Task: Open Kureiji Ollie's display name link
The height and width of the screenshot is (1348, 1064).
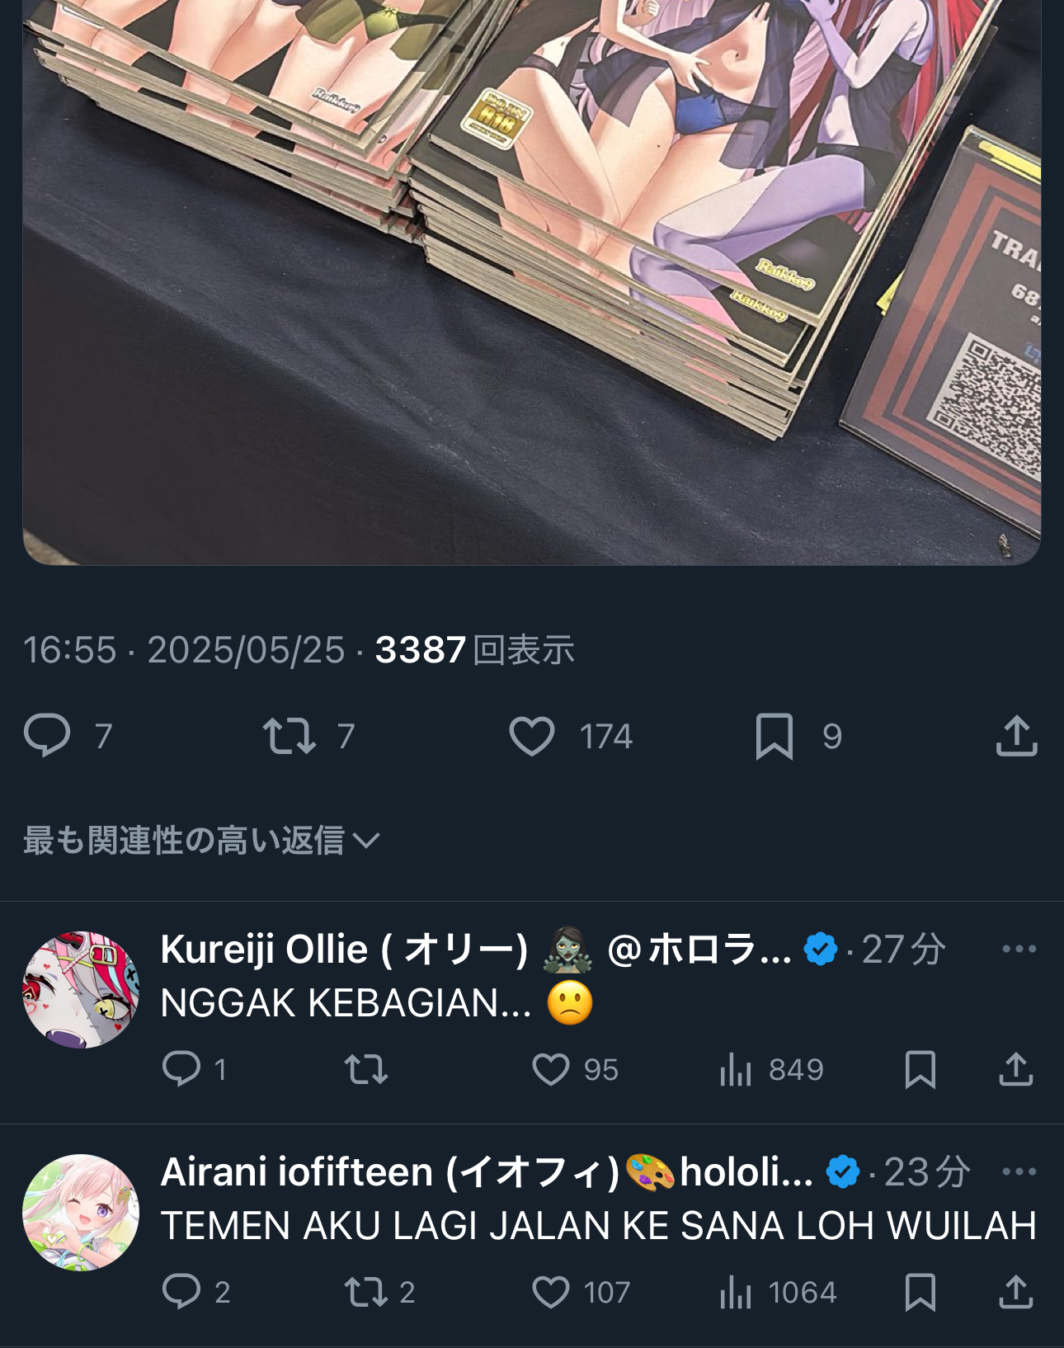Action: [344, 949]
